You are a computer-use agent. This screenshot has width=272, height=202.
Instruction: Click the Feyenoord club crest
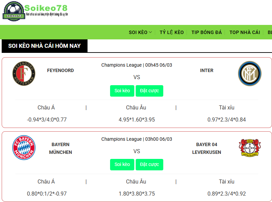coord(24,73)
